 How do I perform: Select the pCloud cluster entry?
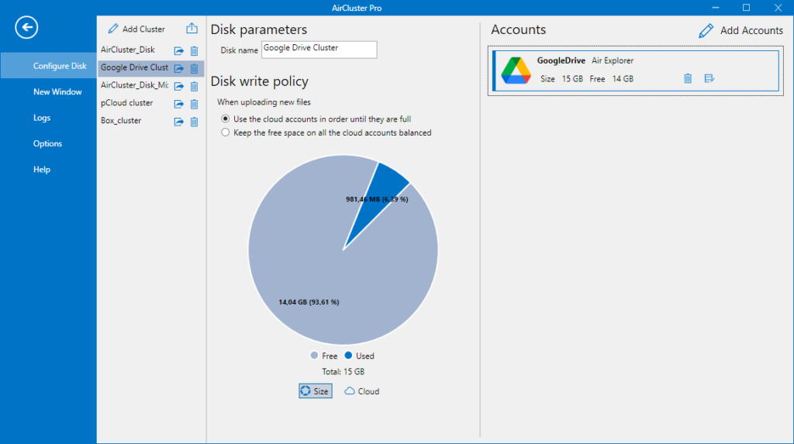tap(126, 103)
